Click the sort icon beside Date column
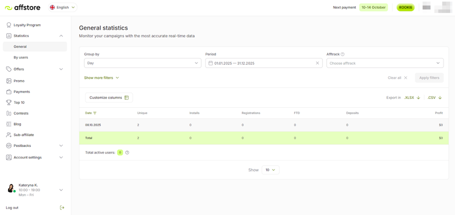The width and height of the screenshot is (455, 215). point(95,113)
